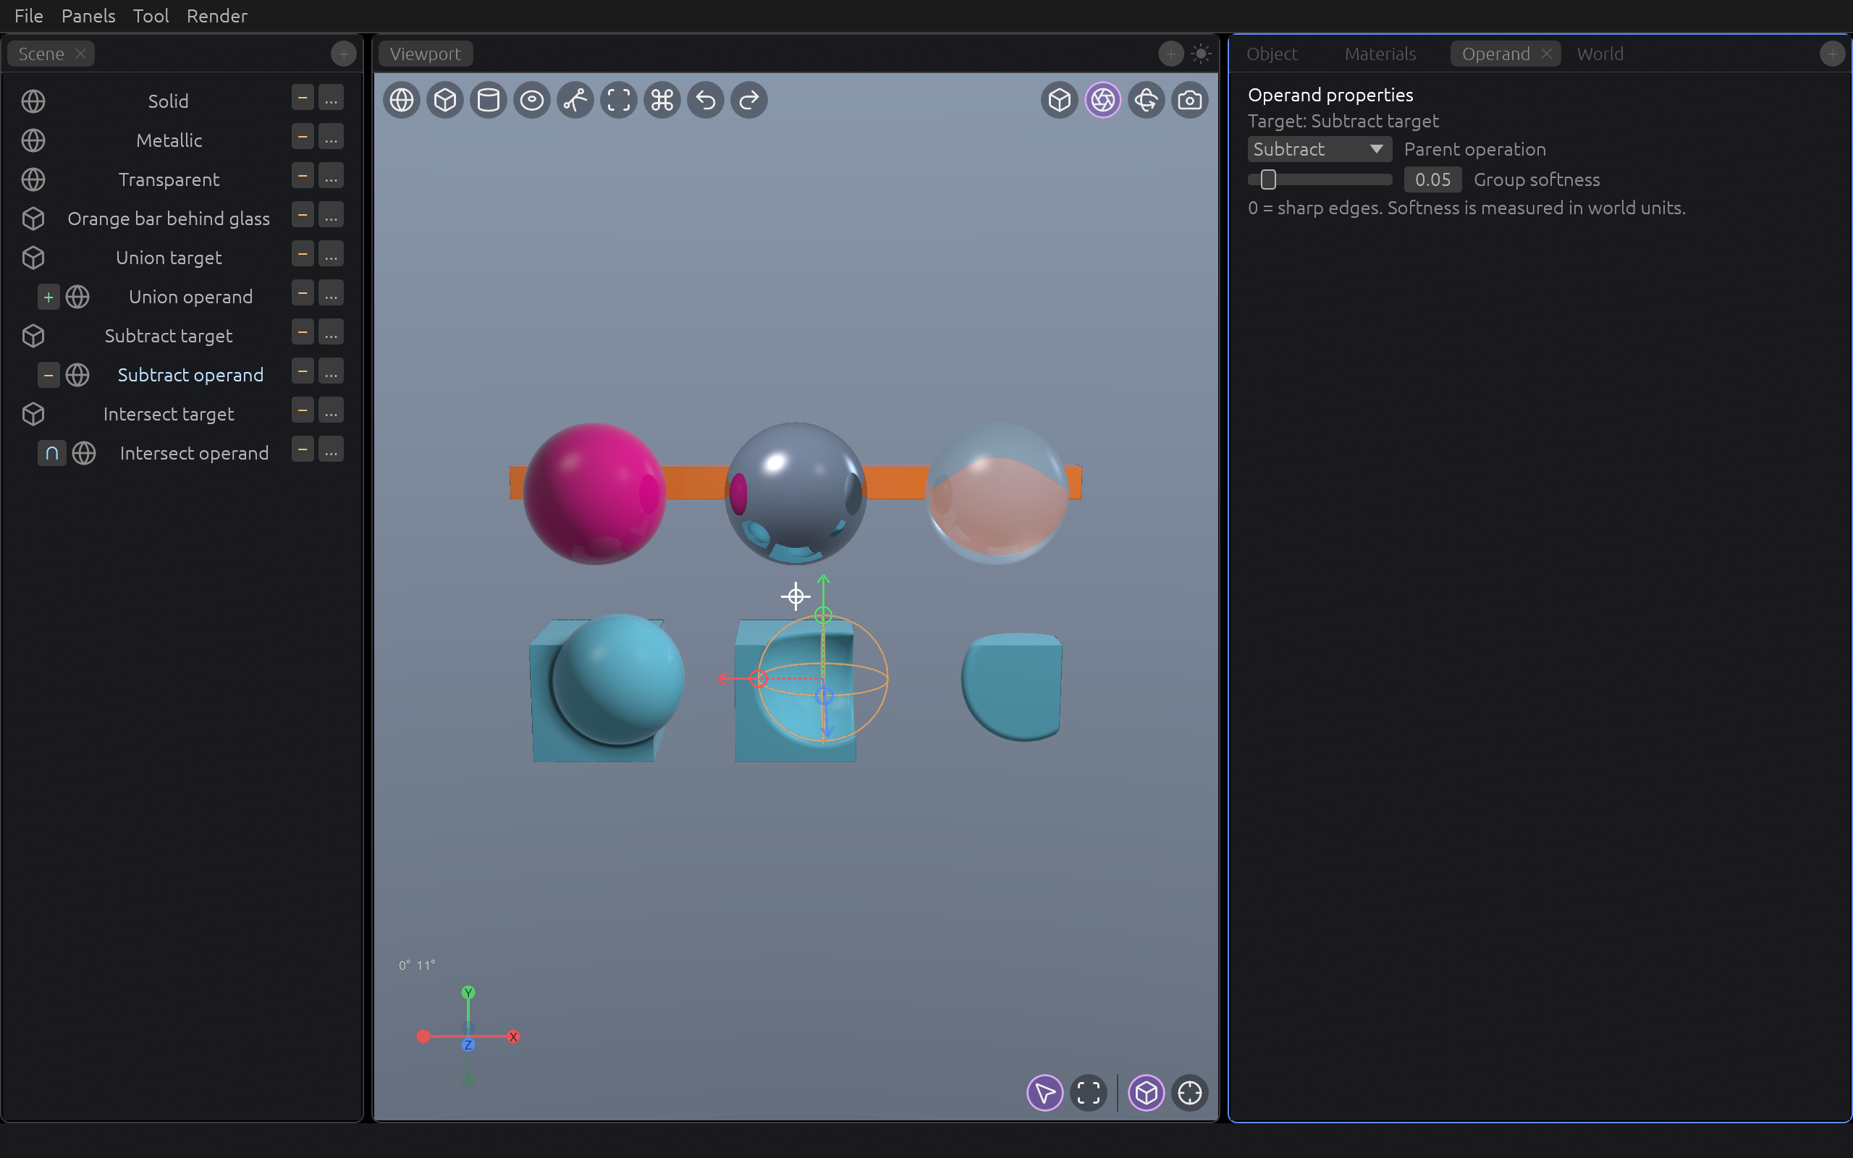
Task: Select the curve tool icon in viewport toolbar
Action: pos(576,101)
